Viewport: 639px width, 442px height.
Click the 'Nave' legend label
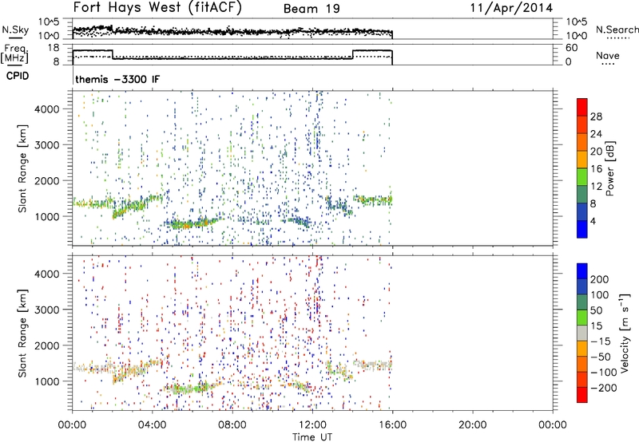pos(607,56)
